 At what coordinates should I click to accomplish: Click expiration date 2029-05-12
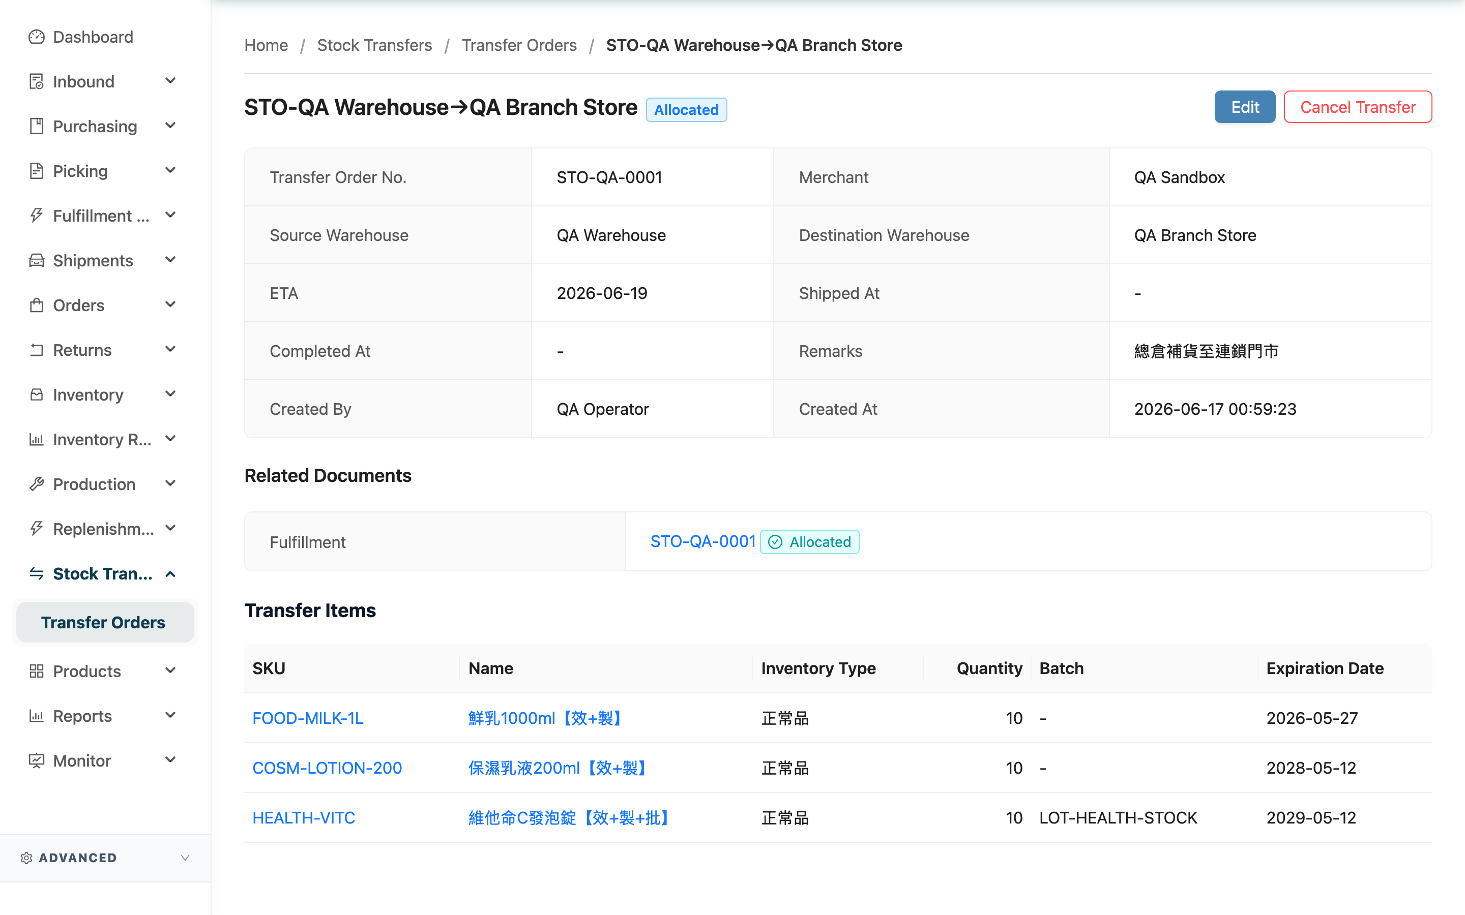[1311, 818]
